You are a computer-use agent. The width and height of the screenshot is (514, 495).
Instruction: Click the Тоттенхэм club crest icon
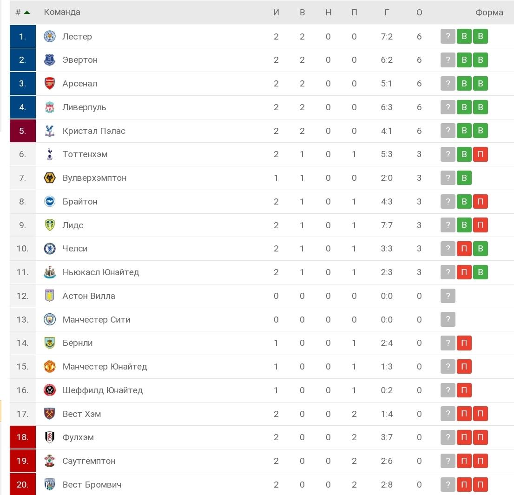(50, 154)
